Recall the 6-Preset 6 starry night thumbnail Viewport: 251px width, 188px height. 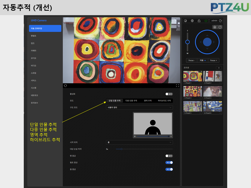(x=213, y=106)
